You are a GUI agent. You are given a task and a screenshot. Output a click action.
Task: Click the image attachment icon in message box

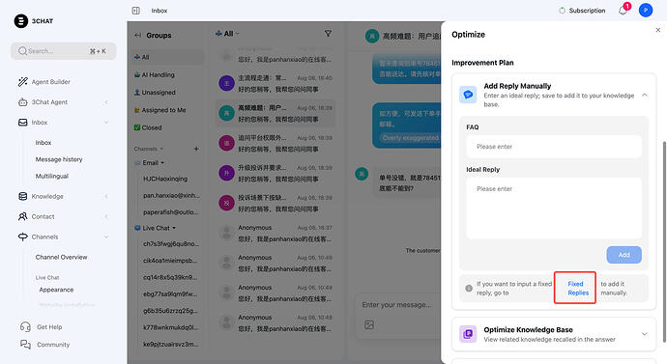[x=369, y=325]
